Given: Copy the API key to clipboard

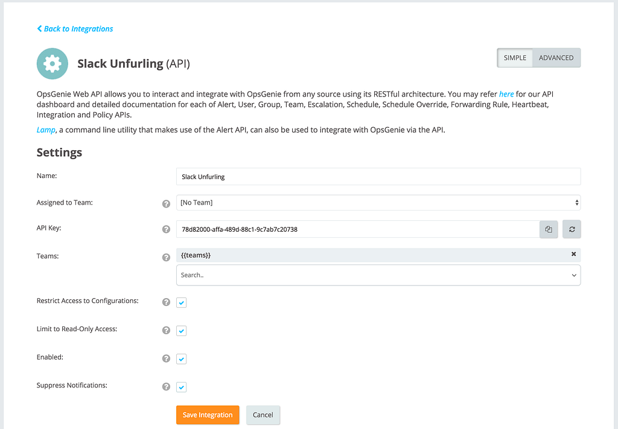Looking at the screenshot, I should tap(548, 229).
